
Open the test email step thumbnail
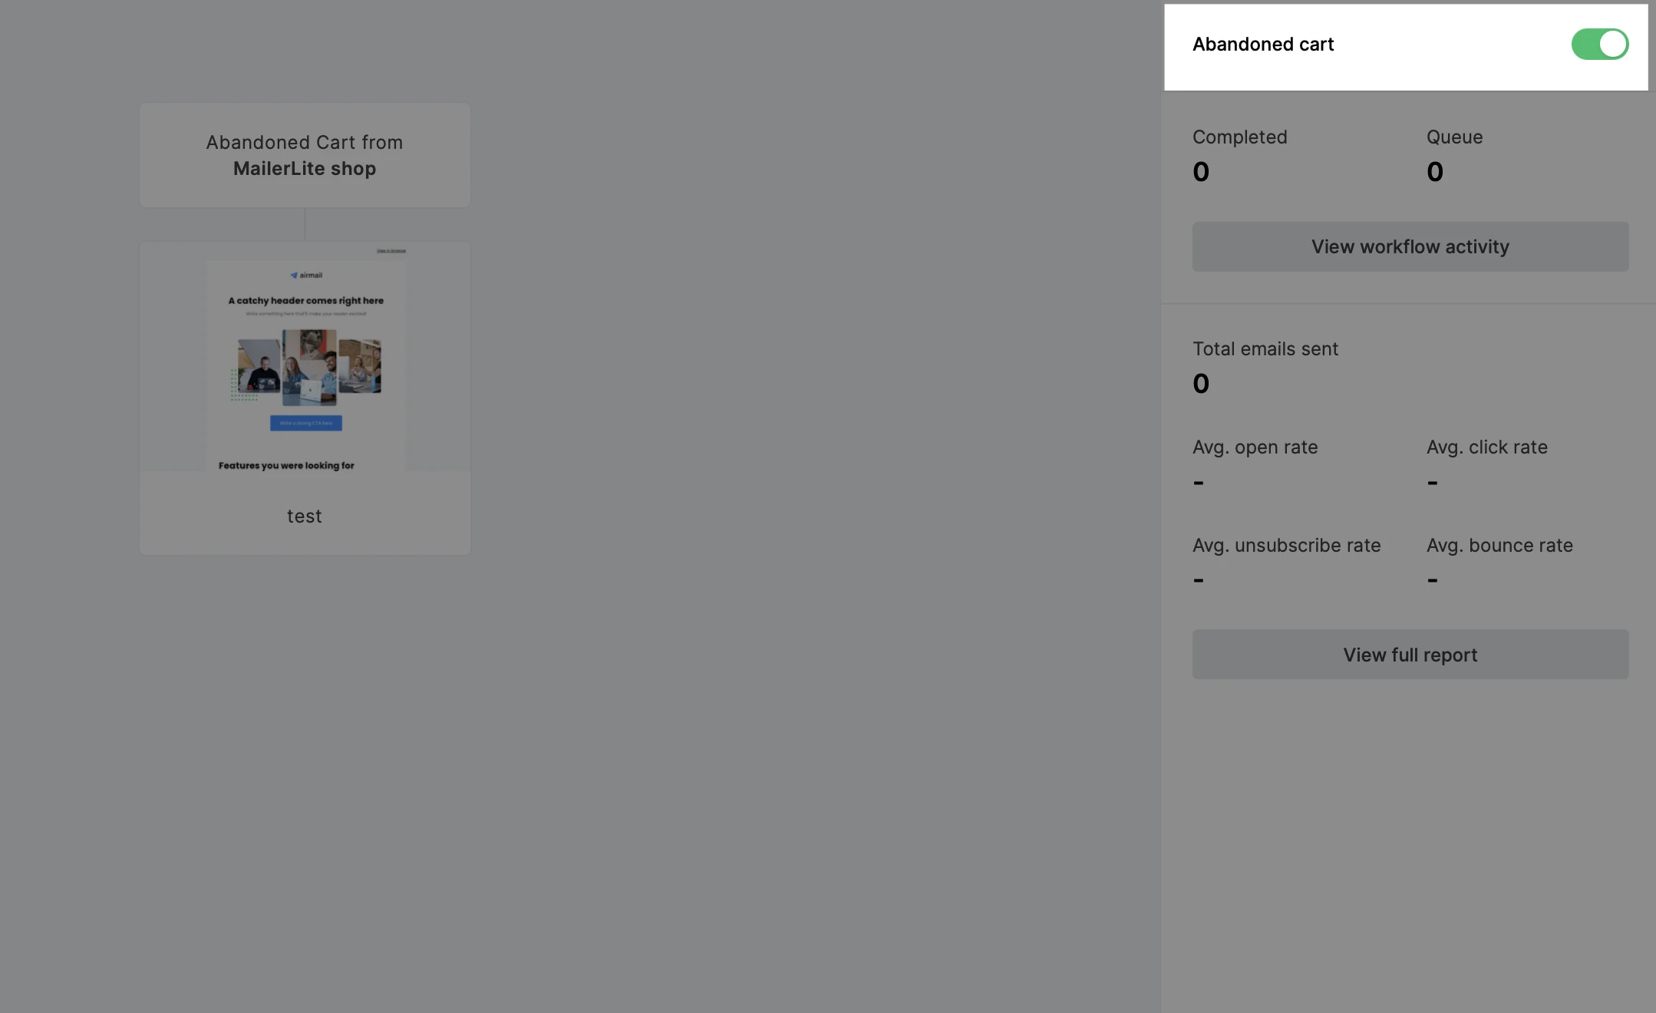coord(305,356)
